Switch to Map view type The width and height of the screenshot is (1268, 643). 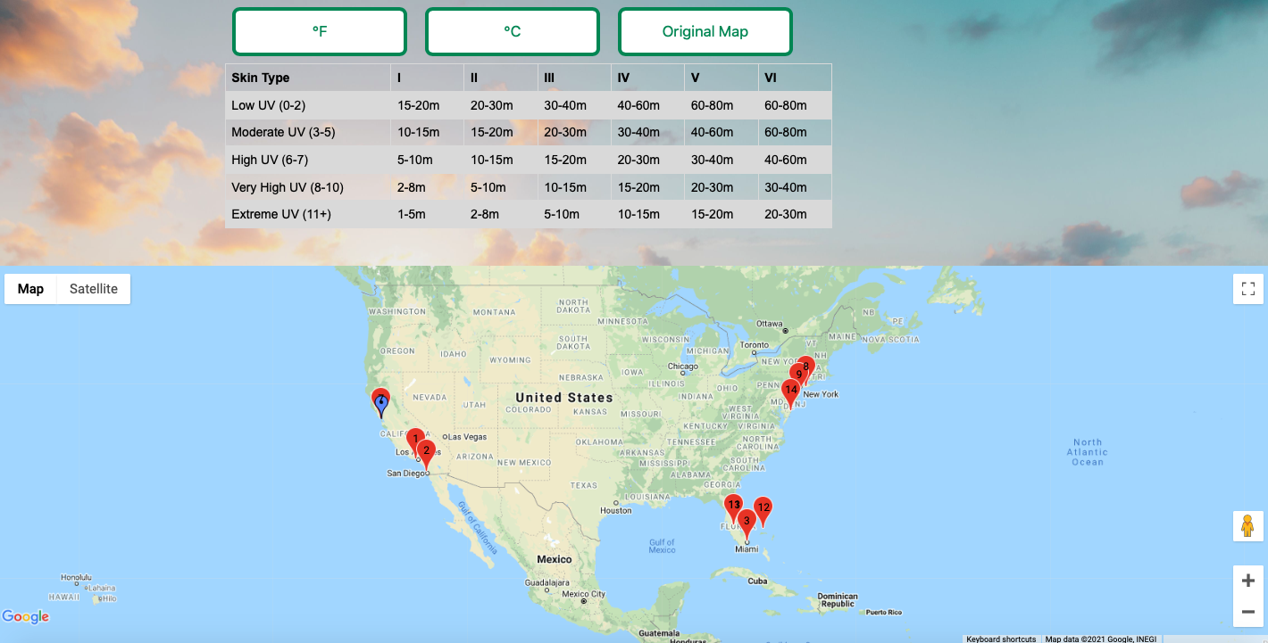(x=31, y=289)
